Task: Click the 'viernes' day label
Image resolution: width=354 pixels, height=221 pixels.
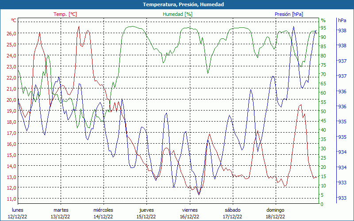Action: [x=190, y=210]
